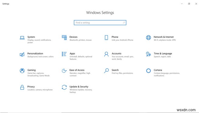Open Time & Language label
Image resolution: width=199 pixels, height=113 pixels.
pos(163,53)
